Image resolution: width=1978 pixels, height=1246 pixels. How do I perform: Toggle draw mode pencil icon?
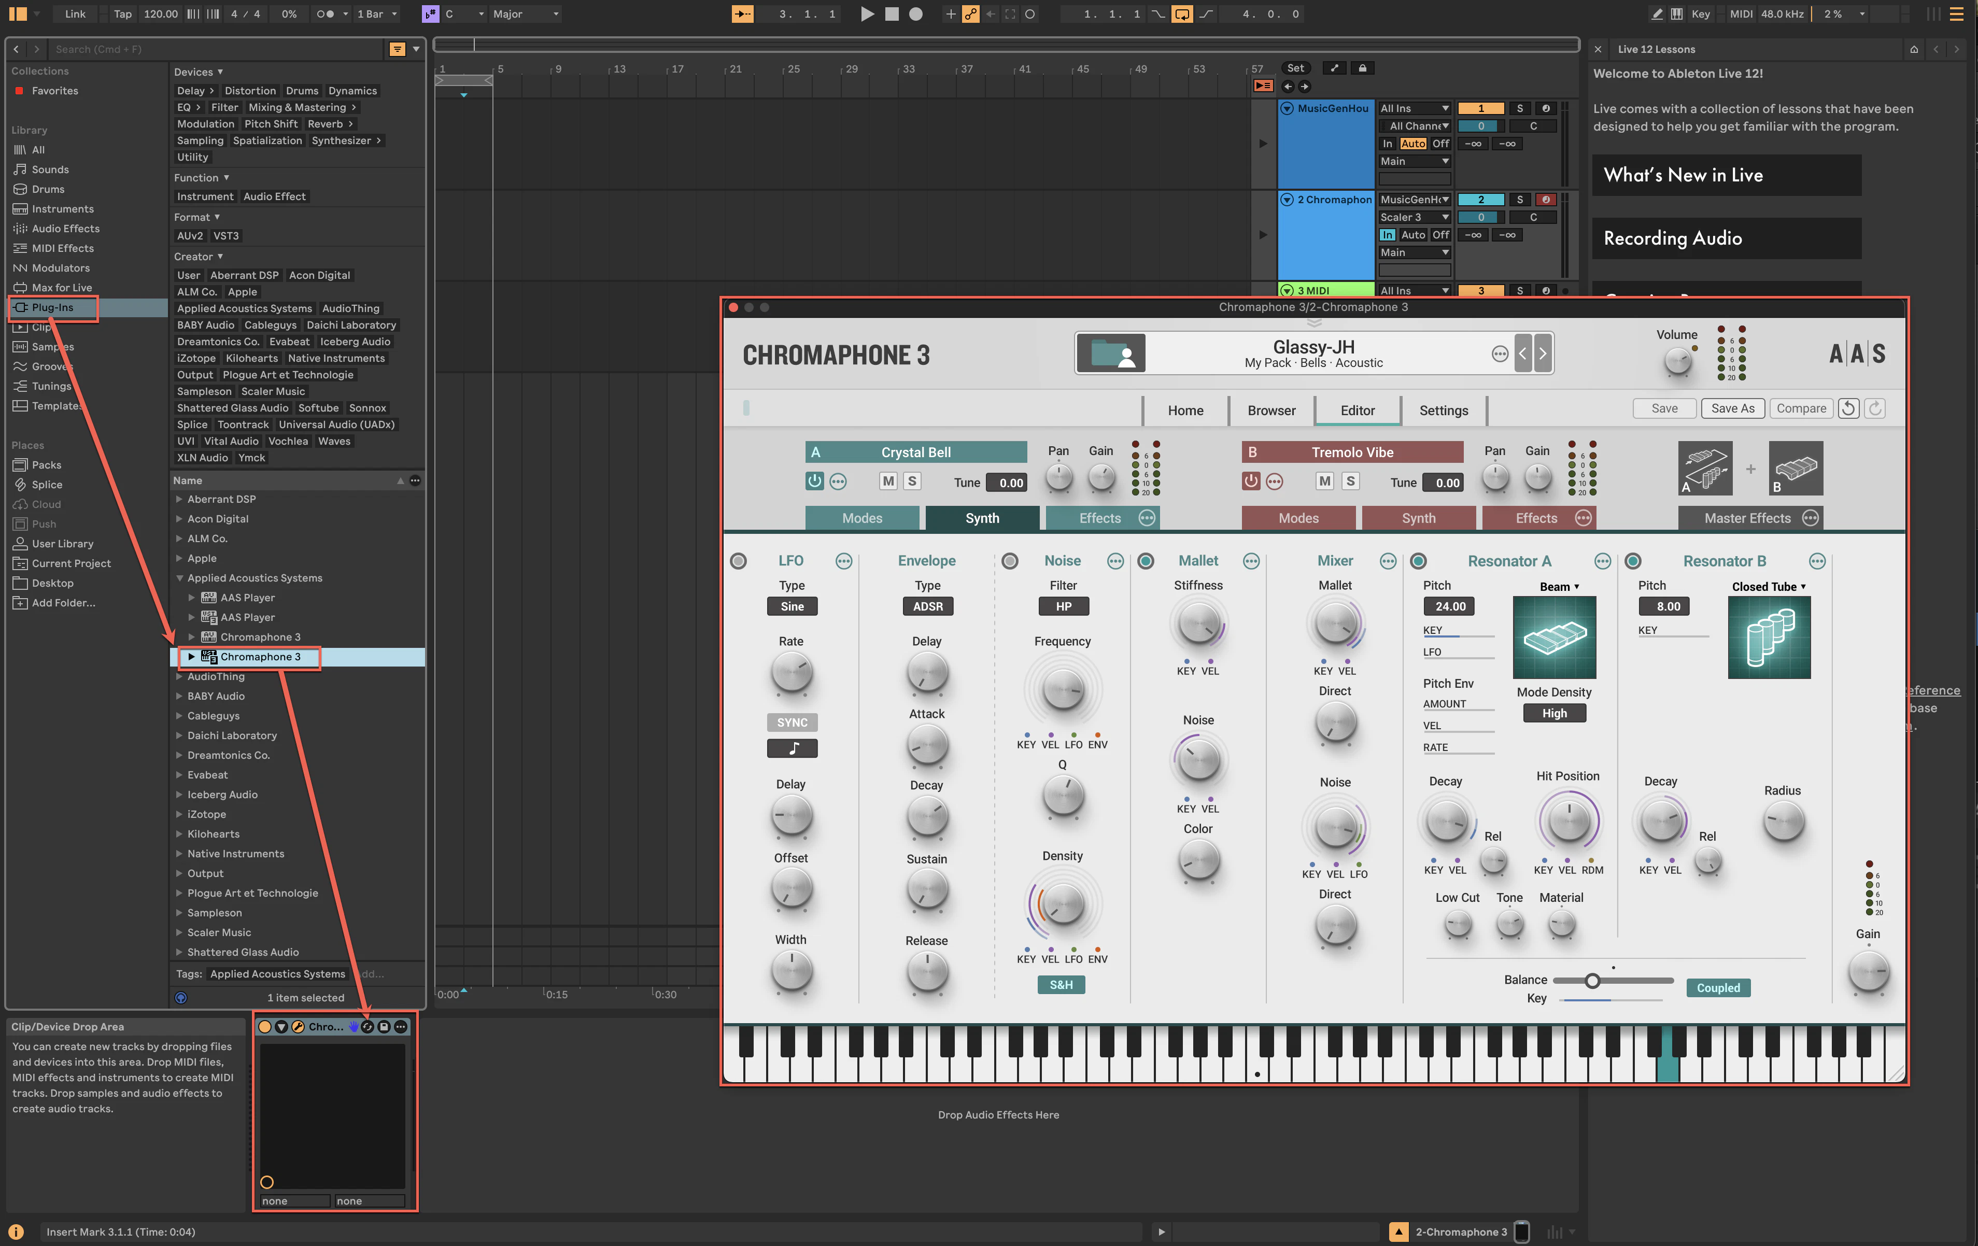click(1657, 14)
